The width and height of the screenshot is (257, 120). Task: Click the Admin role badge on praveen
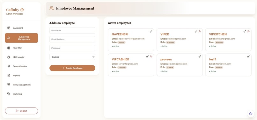click(x=170, y=68)
